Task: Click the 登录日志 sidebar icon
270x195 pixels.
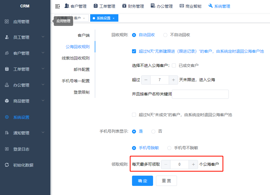Action: (7, 149)
